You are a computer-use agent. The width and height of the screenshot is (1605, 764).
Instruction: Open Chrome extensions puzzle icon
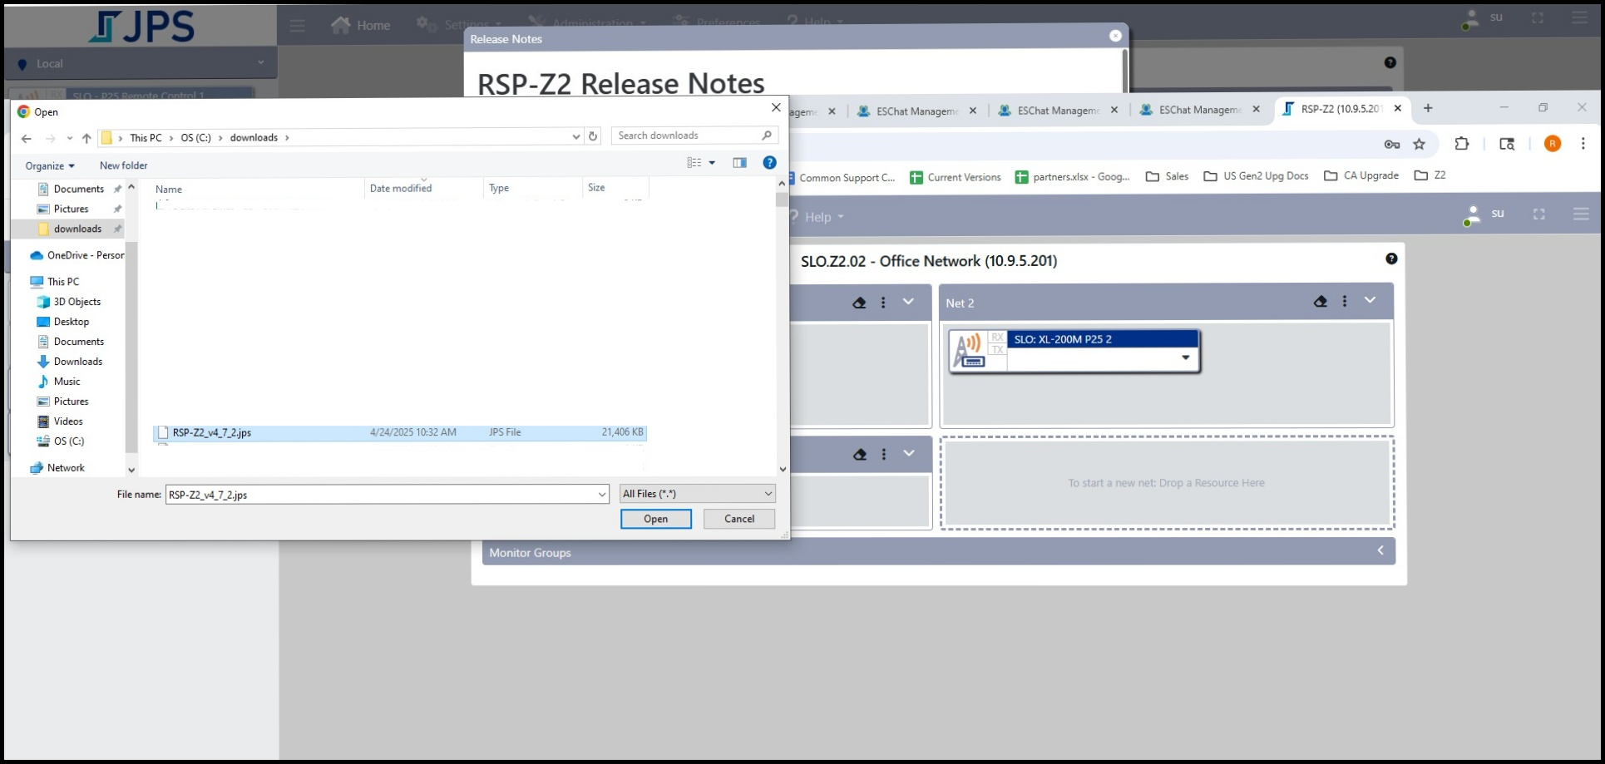click(1462, 144)
